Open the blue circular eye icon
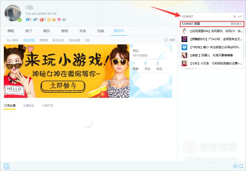 (x=64, y=20)
